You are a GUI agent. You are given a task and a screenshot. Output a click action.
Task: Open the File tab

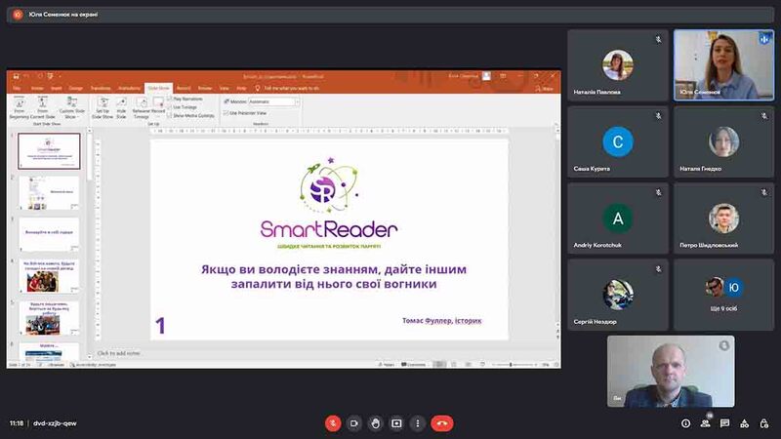[x=17, y=88]
